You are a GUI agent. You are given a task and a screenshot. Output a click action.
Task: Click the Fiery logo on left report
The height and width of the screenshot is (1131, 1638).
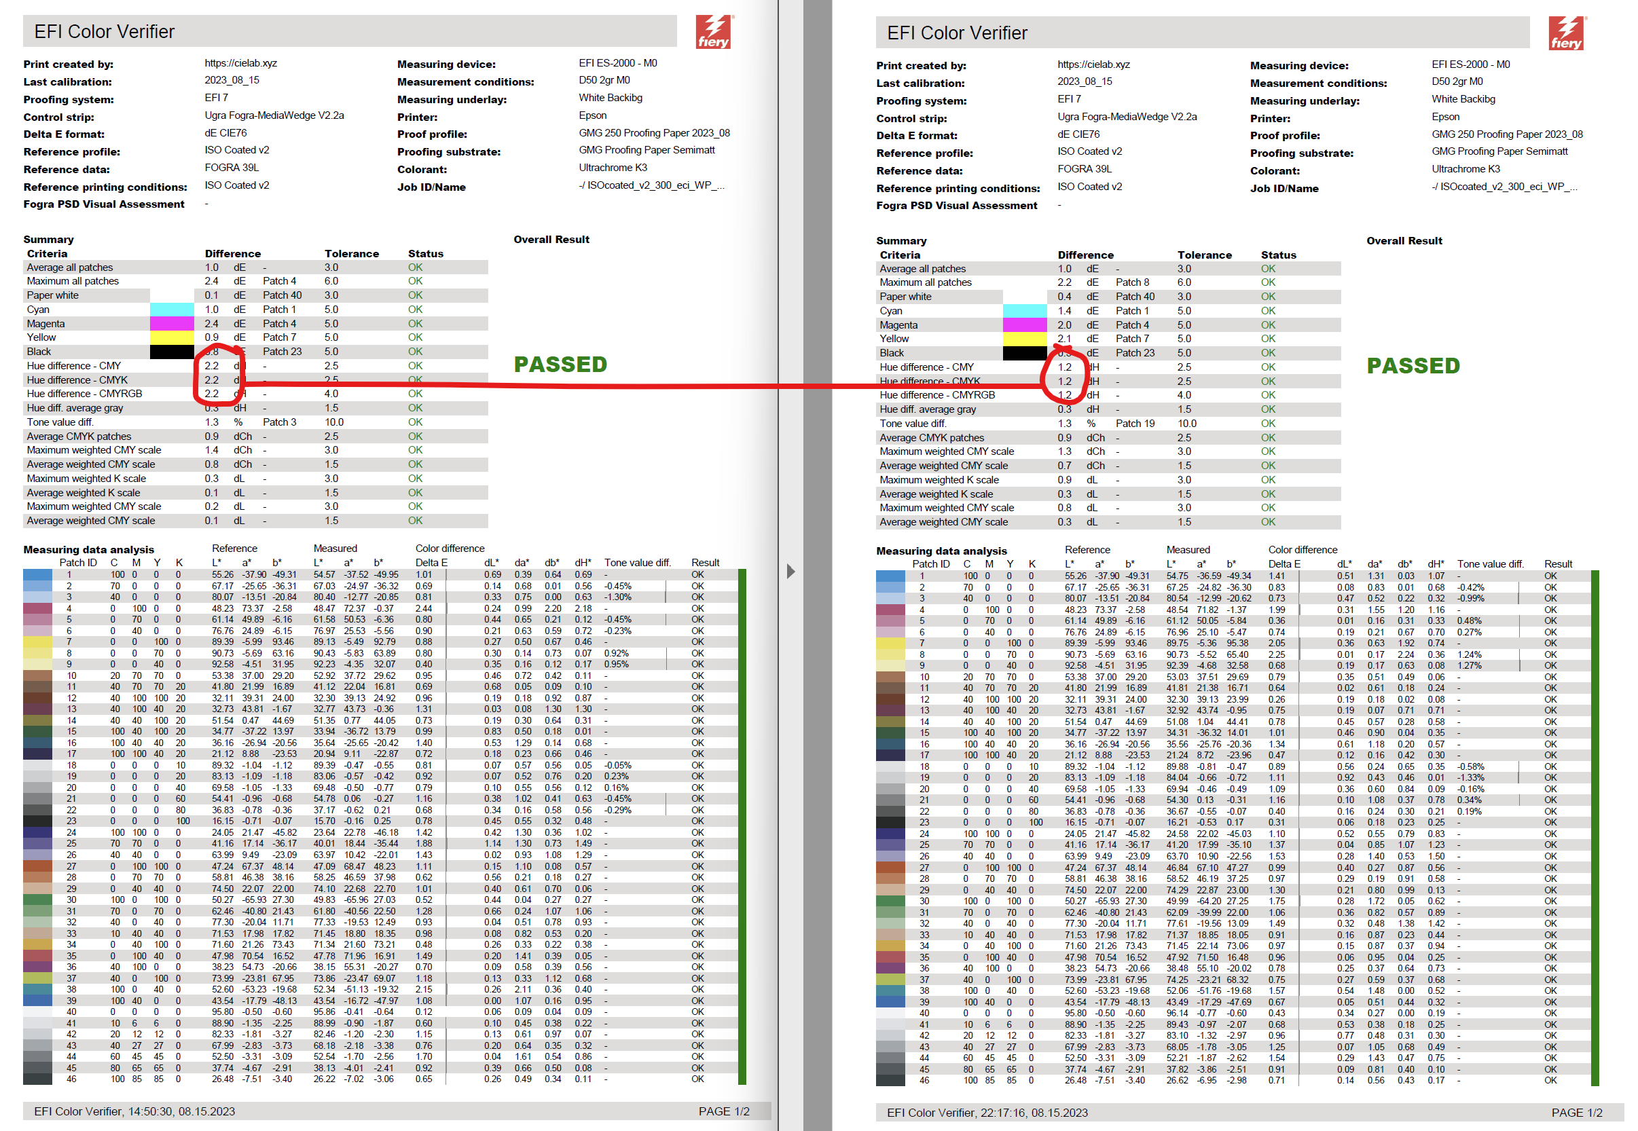tap(712, 32)
